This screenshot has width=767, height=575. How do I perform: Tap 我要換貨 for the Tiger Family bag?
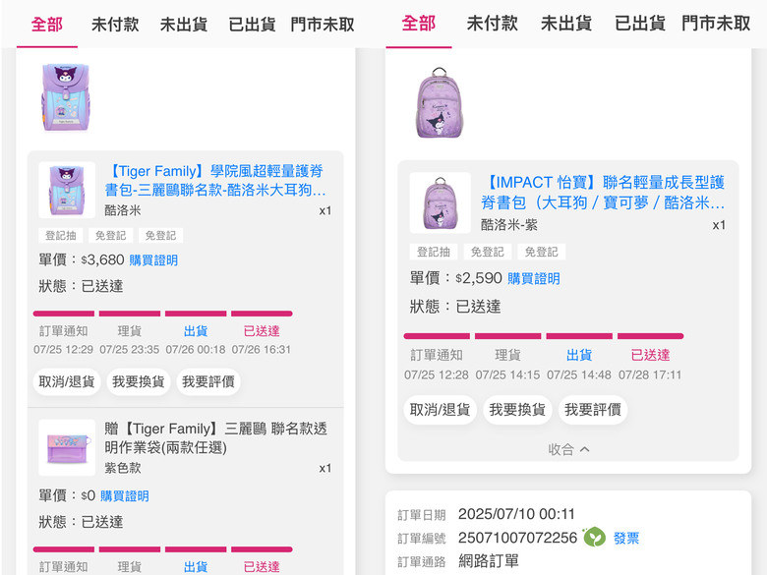(138, 381)
